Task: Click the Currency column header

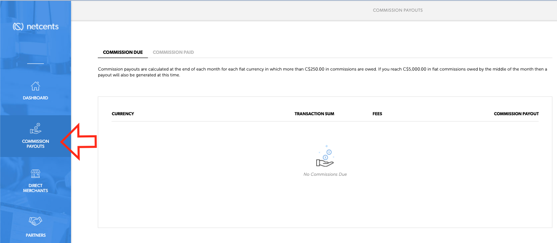Action: 123,114
